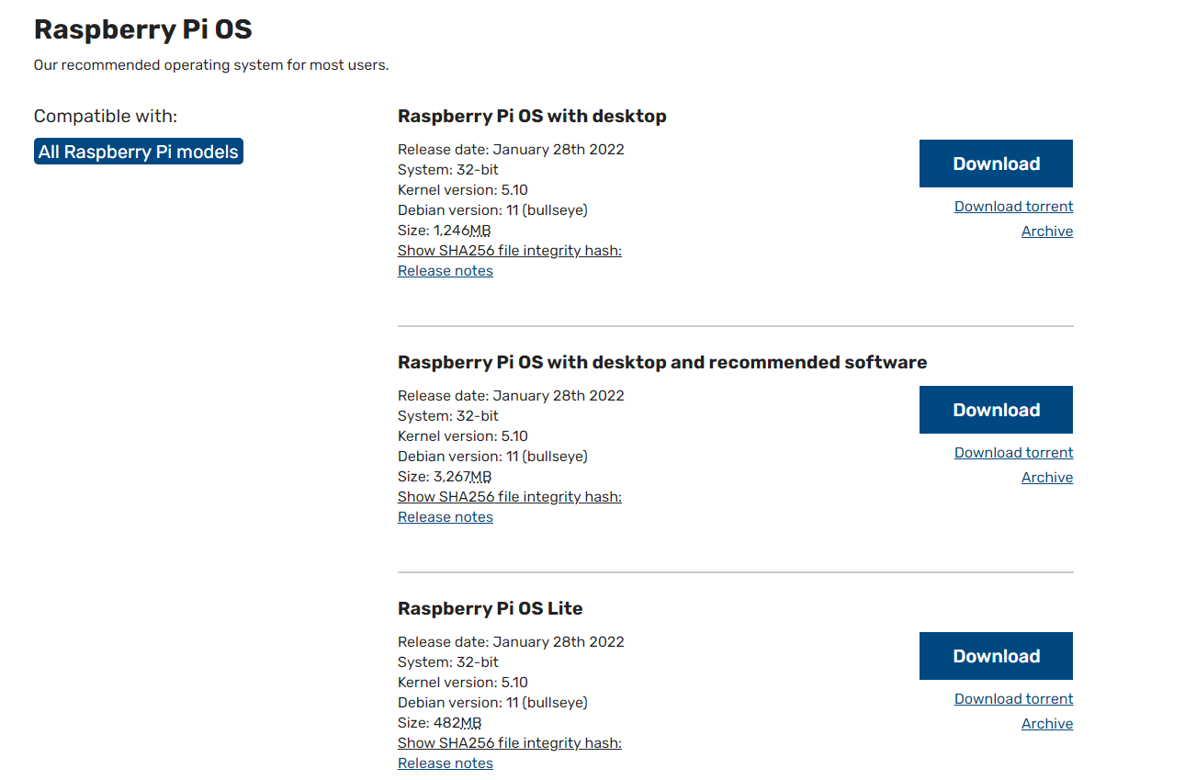
Task: Open Download torrent for desktop and recommended software
Action: (1013, 453)
